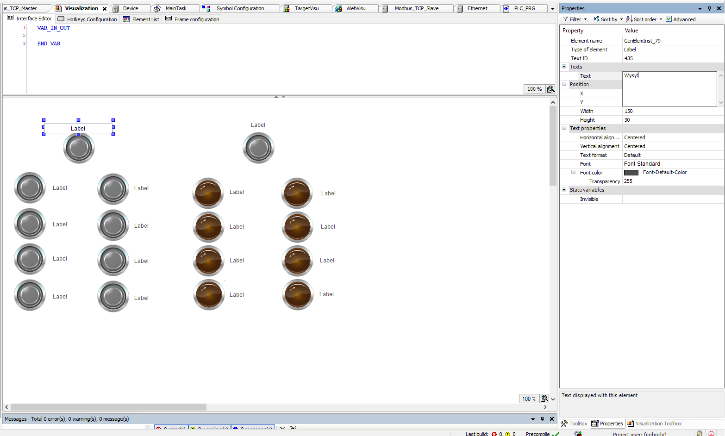This screenshot has width=725, height=436.
Task: Click the canvas vertical scrollbar thumb
Action: pos(553,146)
